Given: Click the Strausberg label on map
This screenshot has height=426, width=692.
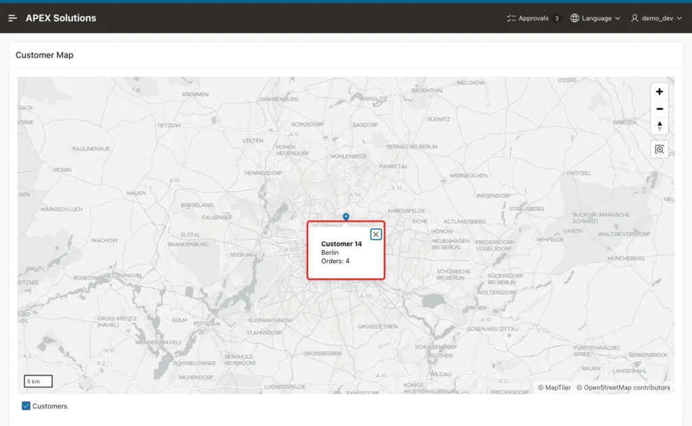Looking at the screenshot, I should (526, 209).
